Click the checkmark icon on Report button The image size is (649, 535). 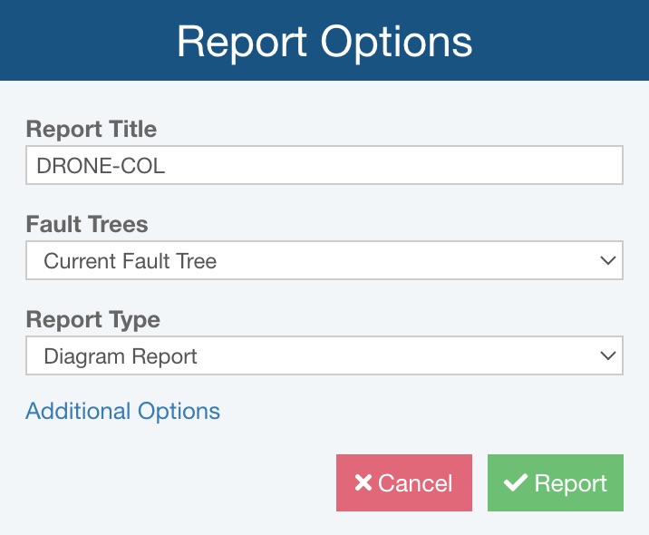[515, 483]
